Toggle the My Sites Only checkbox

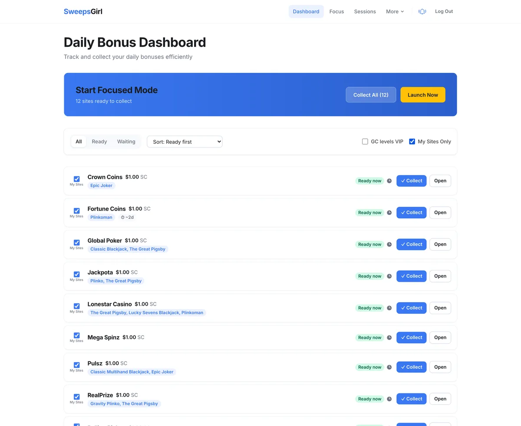[x=412, y=142]
